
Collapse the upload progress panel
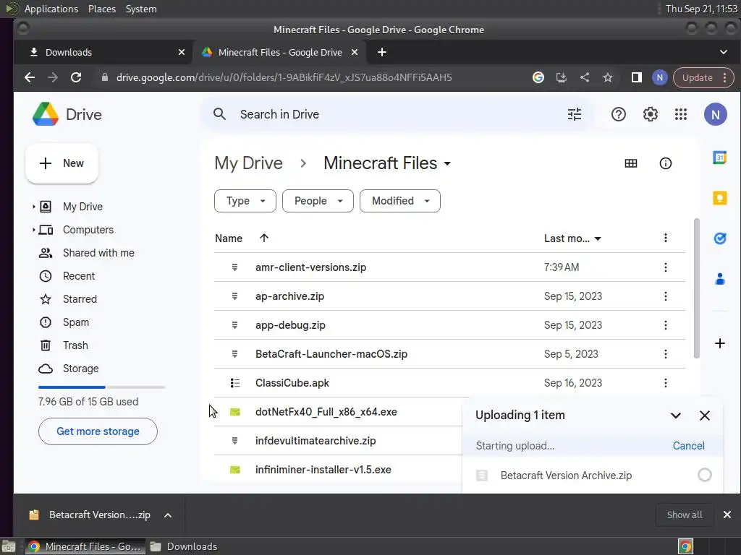point(676,416)
